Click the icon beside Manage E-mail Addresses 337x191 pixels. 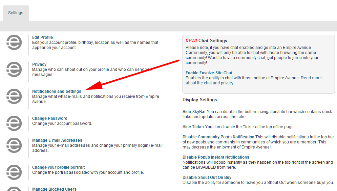[14, 145]
